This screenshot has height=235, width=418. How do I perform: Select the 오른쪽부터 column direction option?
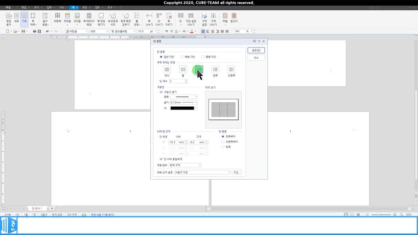pos(223,141)
